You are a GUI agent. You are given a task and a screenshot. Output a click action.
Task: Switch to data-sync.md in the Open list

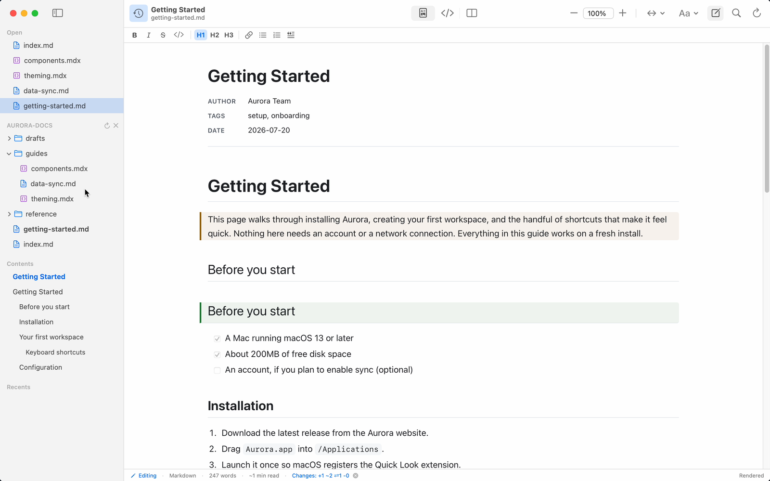[62, 91]
